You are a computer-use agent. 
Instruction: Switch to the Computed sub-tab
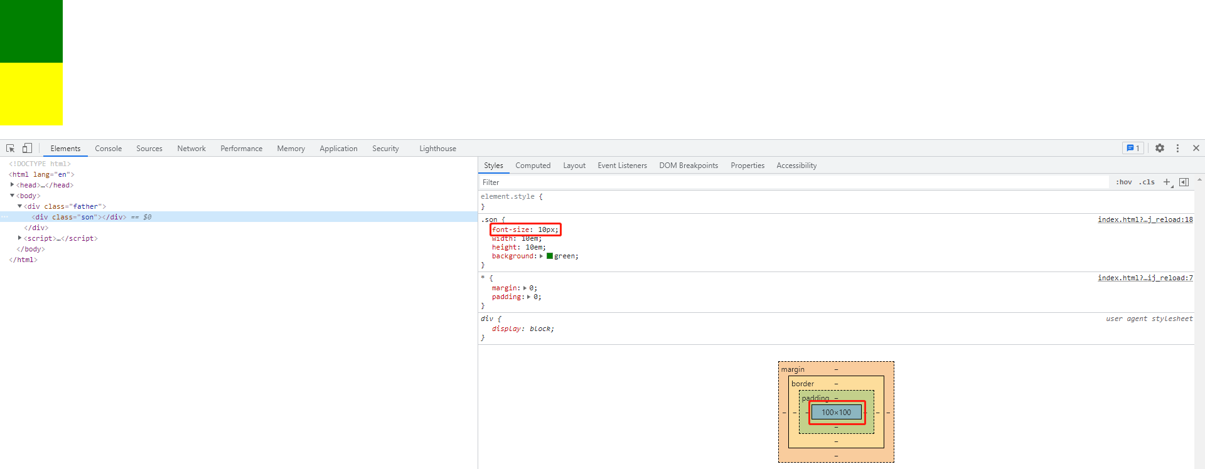click(533, 166)
